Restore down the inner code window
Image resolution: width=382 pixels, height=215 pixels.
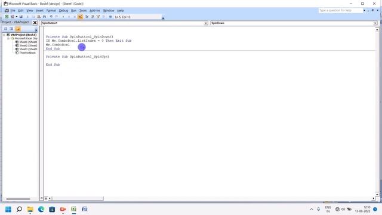coord(372,11)
